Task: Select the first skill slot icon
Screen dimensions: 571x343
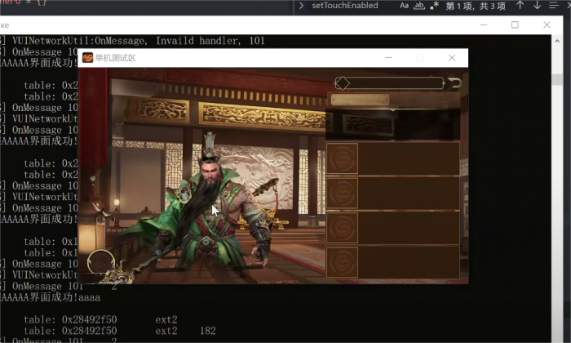Action: (343, 158)
